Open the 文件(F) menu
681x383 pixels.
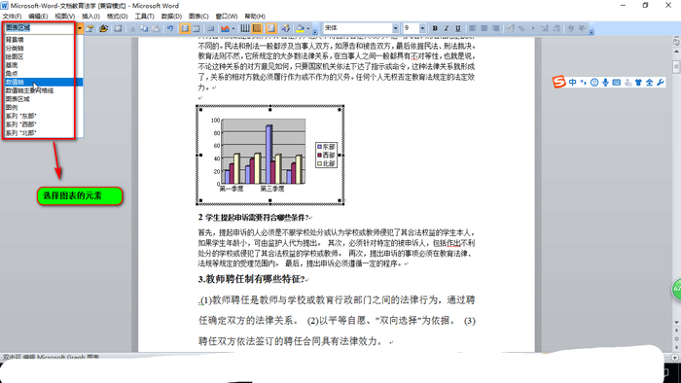click(12, 17)
